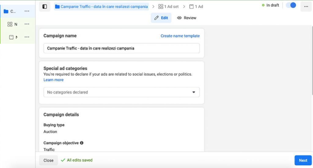The image size is (313, 168).
Task: Open ad row three-dot menu in sidebar
Action: pos(27,37)
